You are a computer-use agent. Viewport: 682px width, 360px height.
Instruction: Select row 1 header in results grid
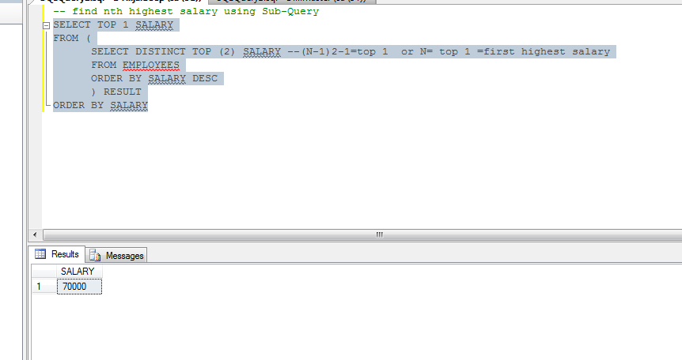tap(44, 287)
